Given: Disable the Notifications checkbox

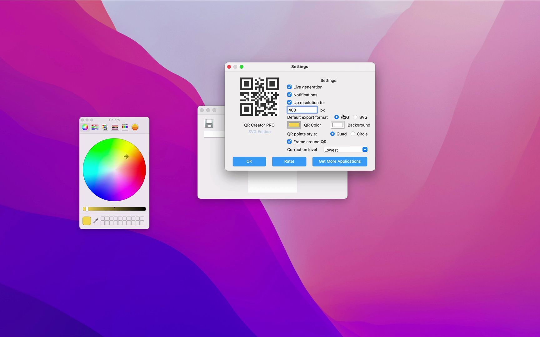Looking at the screenshot, I should point(289,95).
